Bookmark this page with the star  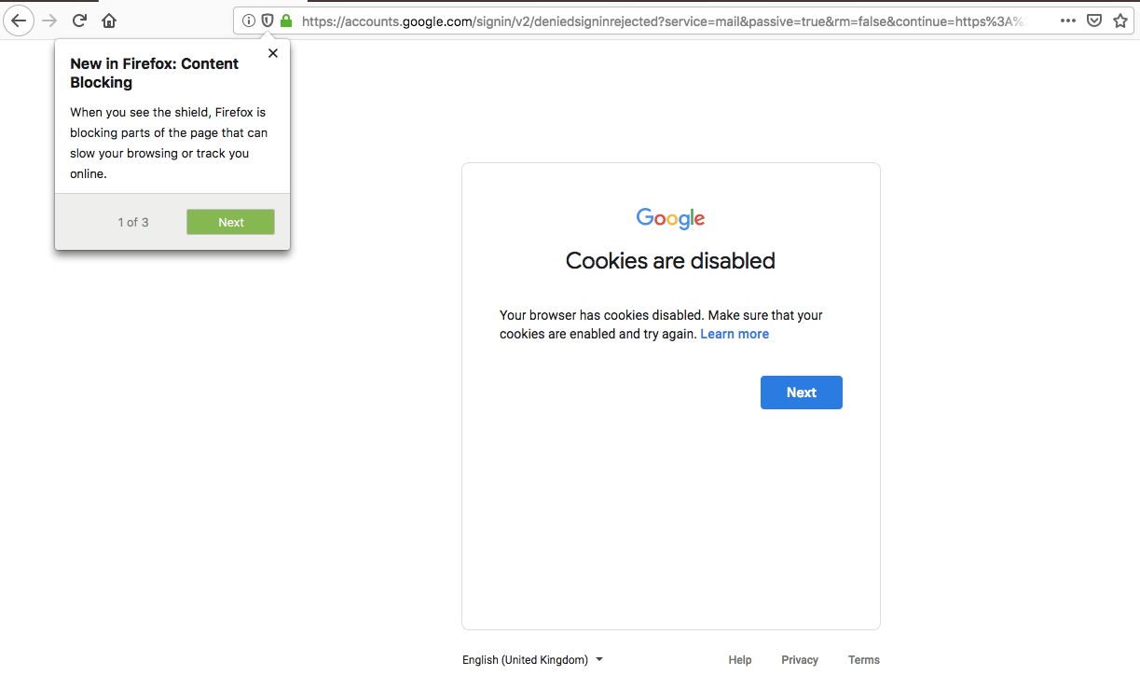[x=1119, y=21]
